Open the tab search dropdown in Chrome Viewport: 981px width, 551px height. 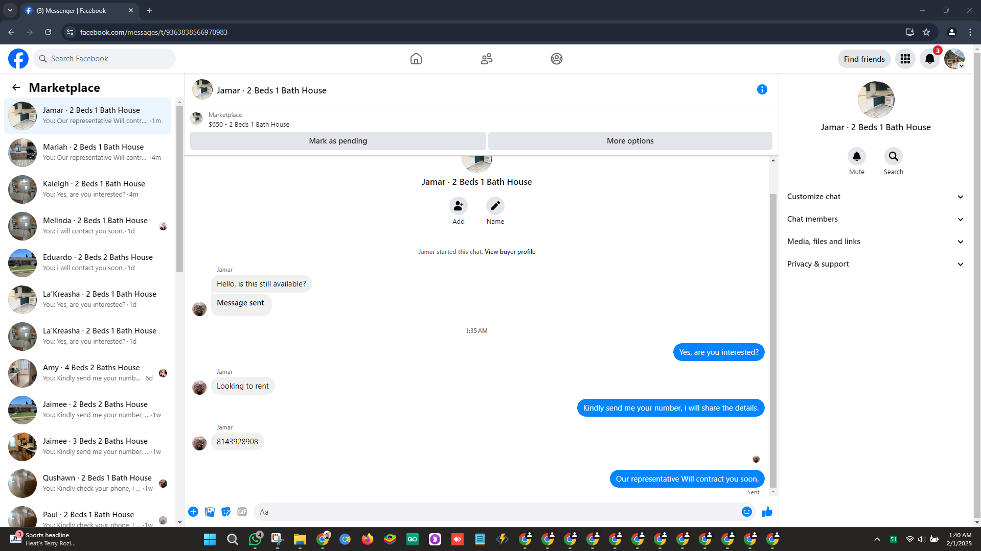pyautogui.click(x=10, y=10)
